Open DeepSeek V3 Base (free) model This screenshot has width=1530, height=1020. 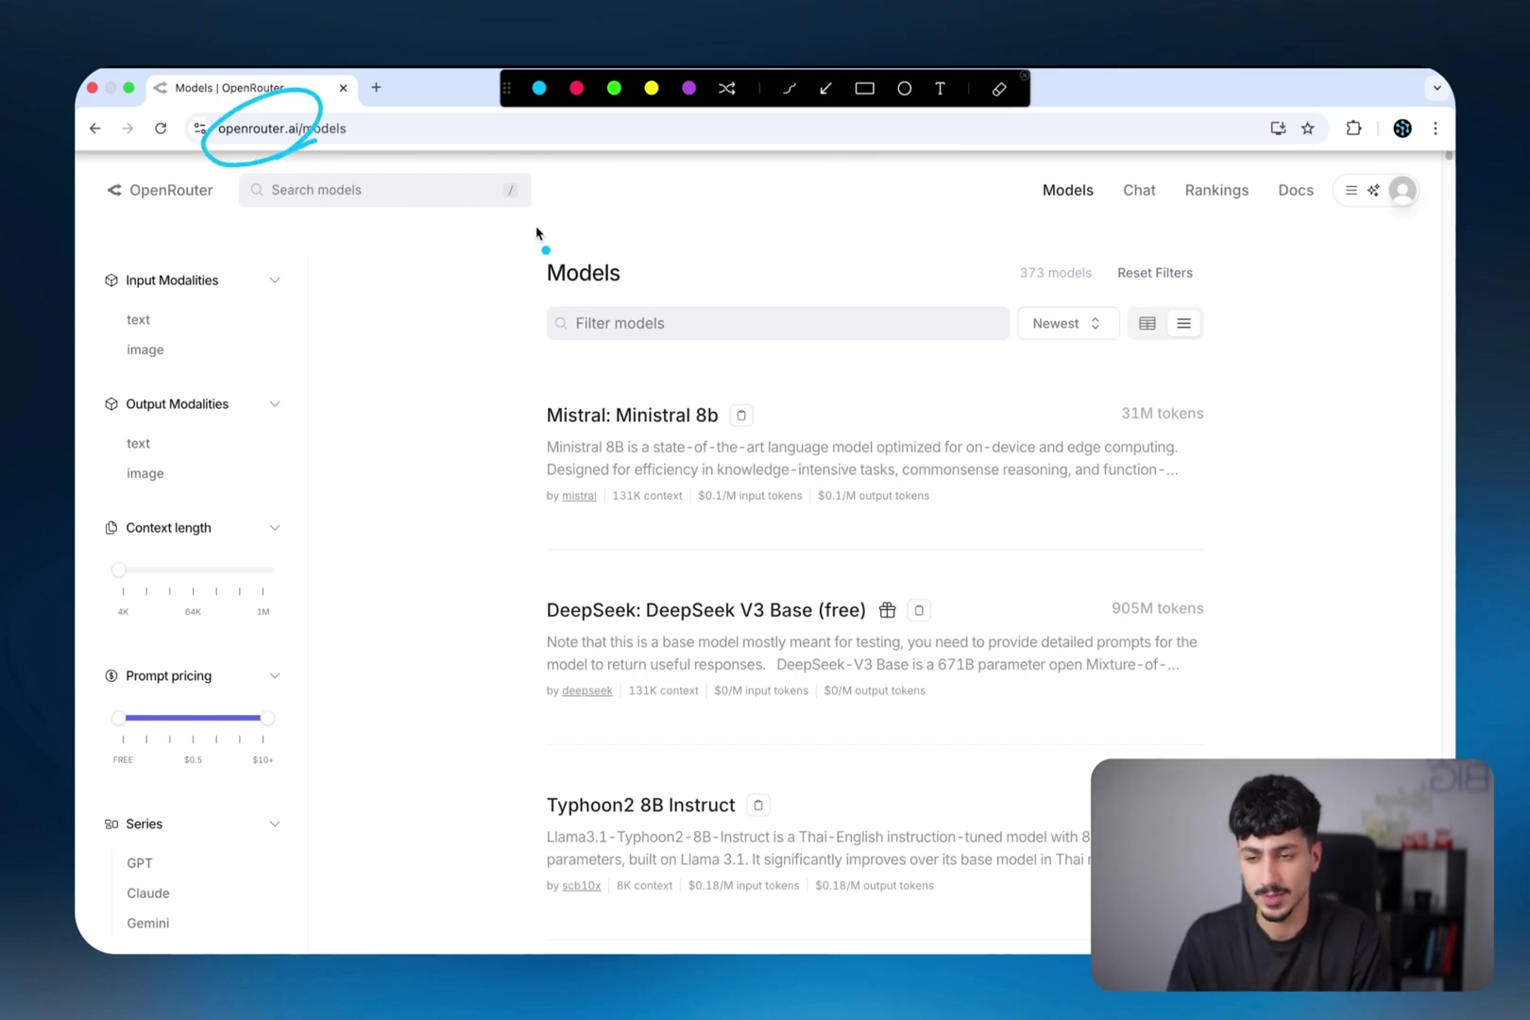[x=705, y=610]
